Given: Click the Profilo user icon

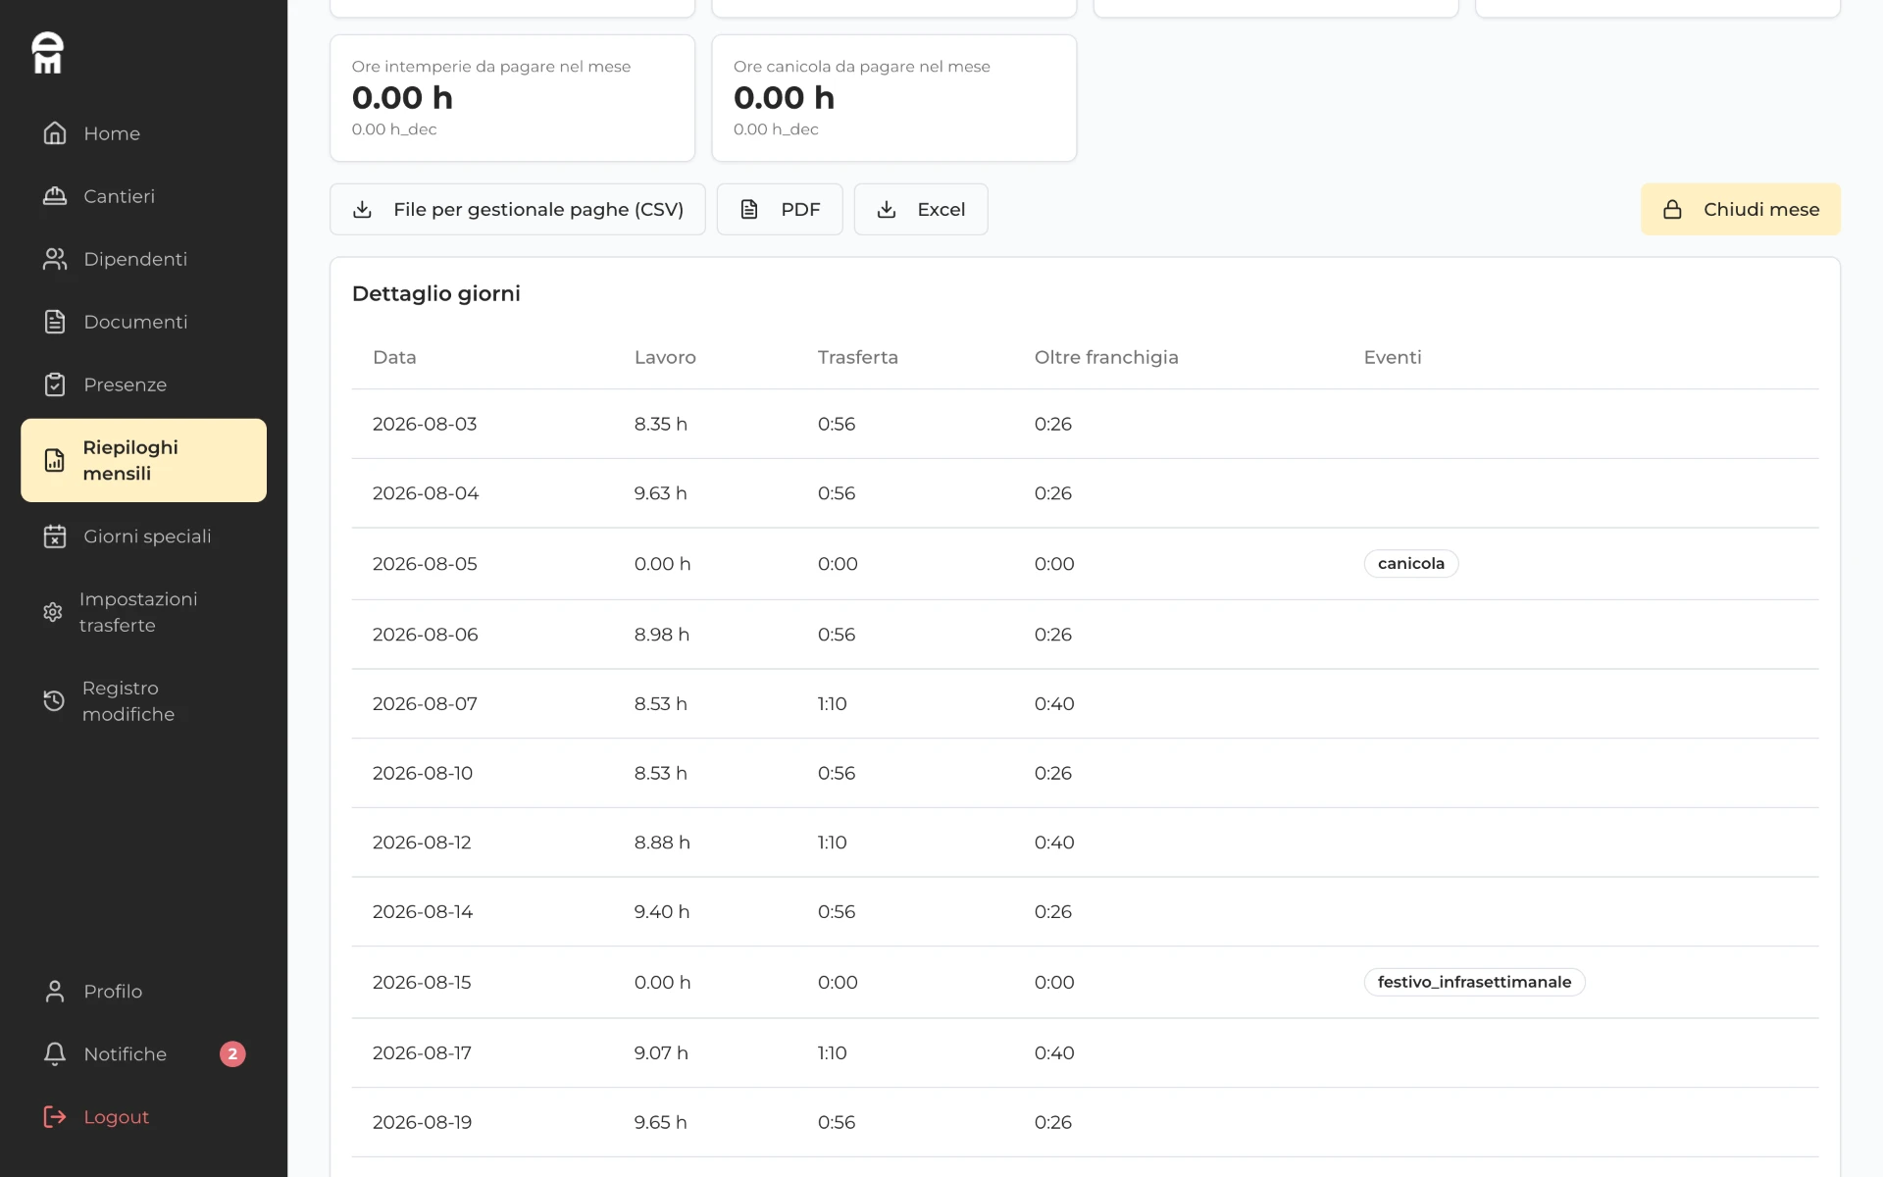Looking at the screenshot, I should pyautogui.click(x=55, y=992).
